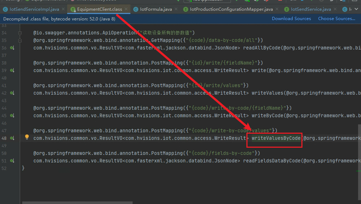This screenshot has height=204, width=361.
Task: Click the "{code}/data-by-code/all" mapping string
Action: pos(222,40)
